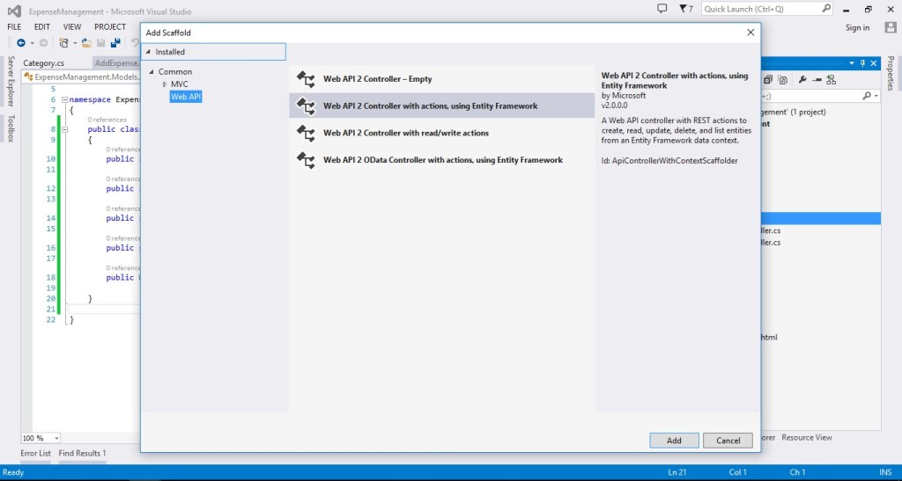Expand the MVC tree node
Image resolution: width=902 pixels, height=481 pixels.
[x=165, y=84]
